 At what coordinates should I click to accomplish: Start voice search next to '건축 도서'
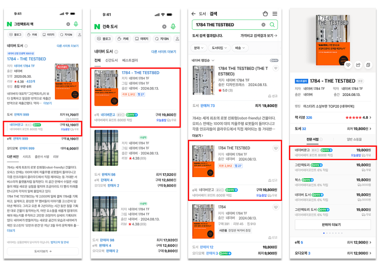pos(173,26)
